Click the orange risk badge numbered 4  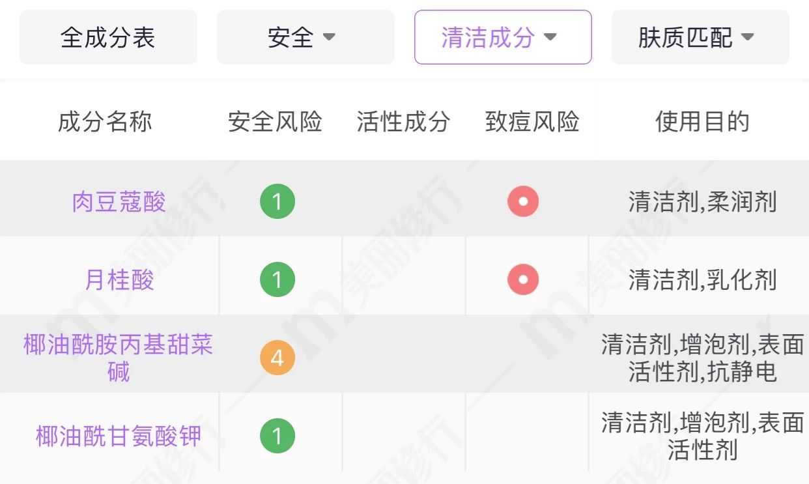click(x=277, y=358)
